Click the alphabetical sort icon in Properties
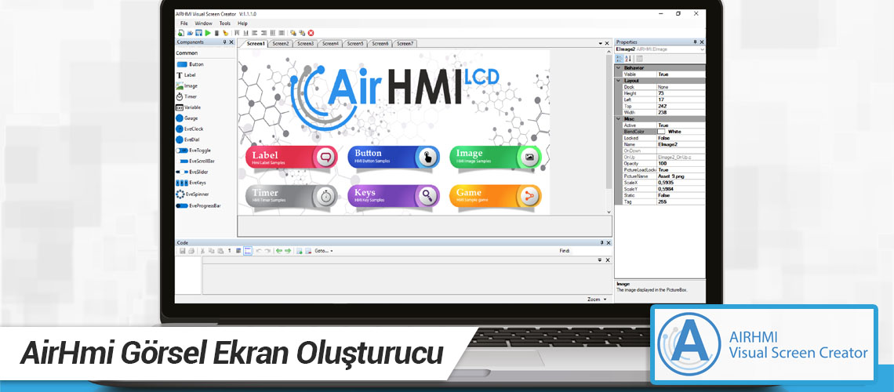The height and width of the screenshot is (392, 894). 628,59
